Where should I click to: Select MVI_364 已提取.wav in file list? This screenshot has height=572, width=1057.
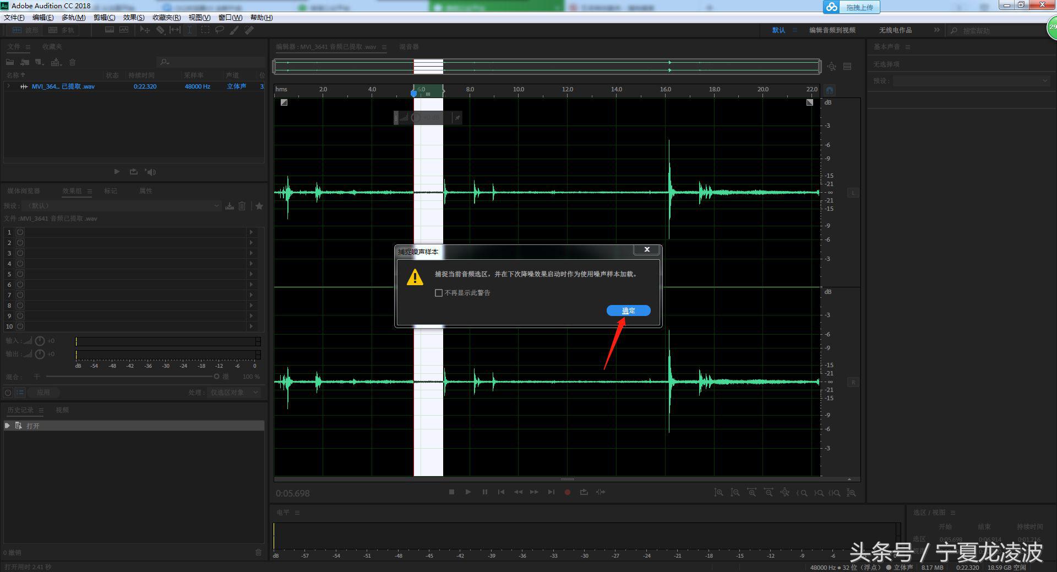[x=63, y=86]
